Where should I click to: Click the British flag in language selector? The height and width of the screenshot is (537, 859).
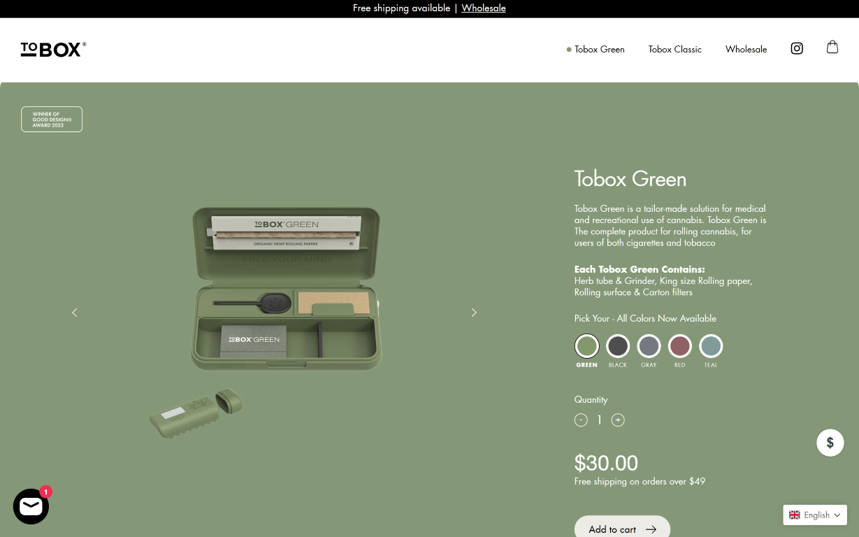click(x=795, y=515)
